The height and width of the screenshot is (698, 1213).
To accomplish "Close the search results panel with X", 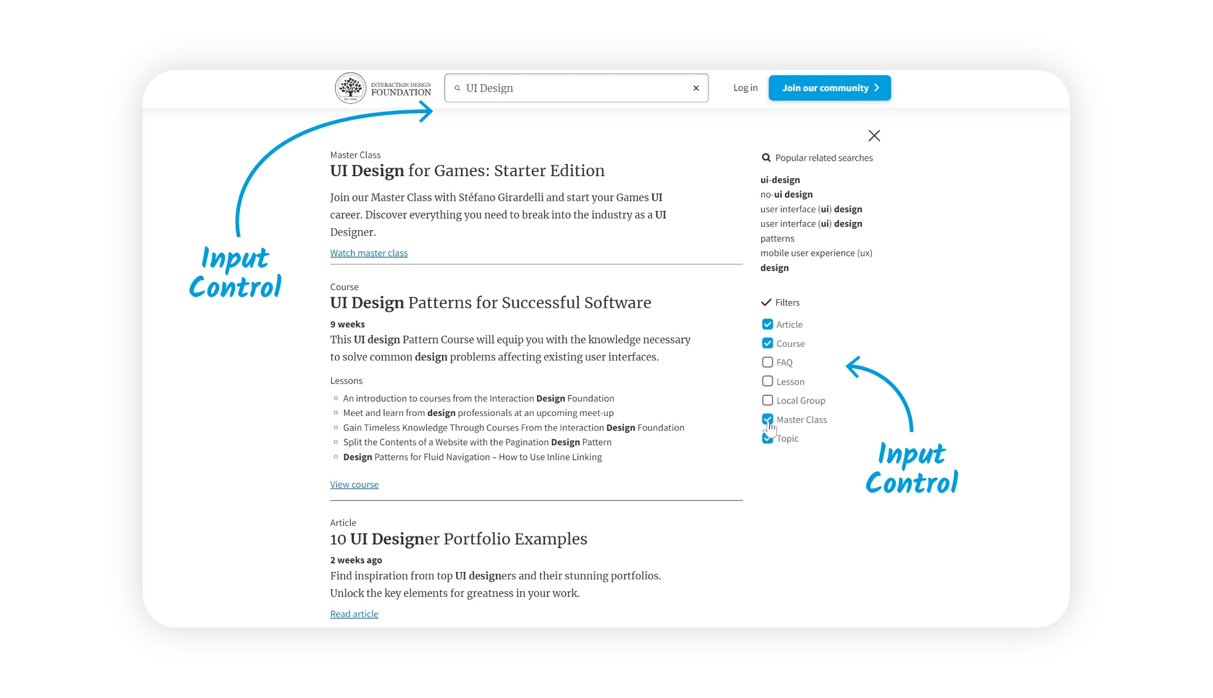I will pyautogui.click(x=874, y=136).
